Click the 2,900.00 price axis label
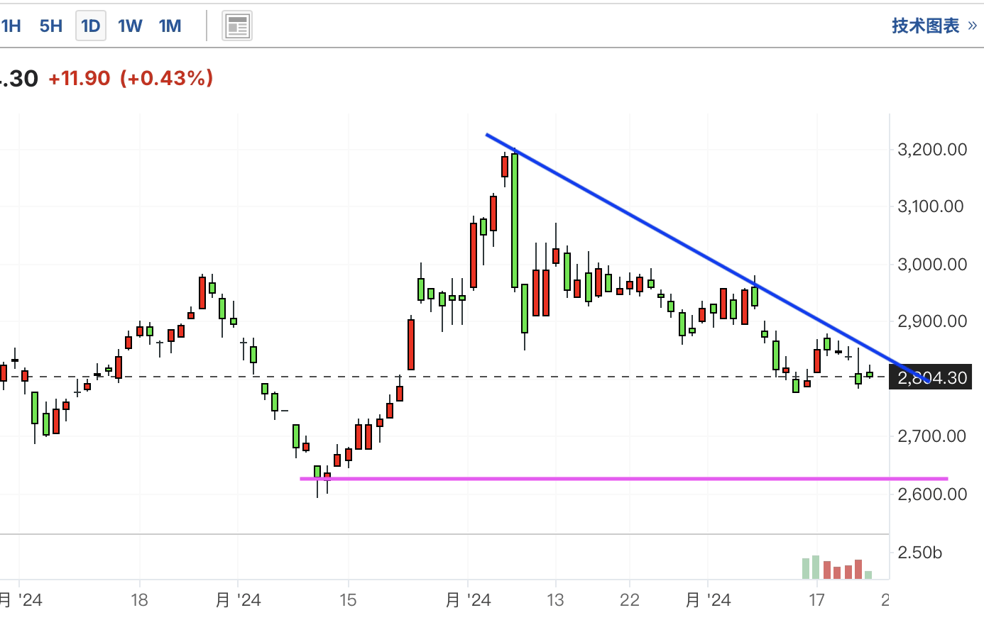The image size is (984, 620). click(932, 321)
